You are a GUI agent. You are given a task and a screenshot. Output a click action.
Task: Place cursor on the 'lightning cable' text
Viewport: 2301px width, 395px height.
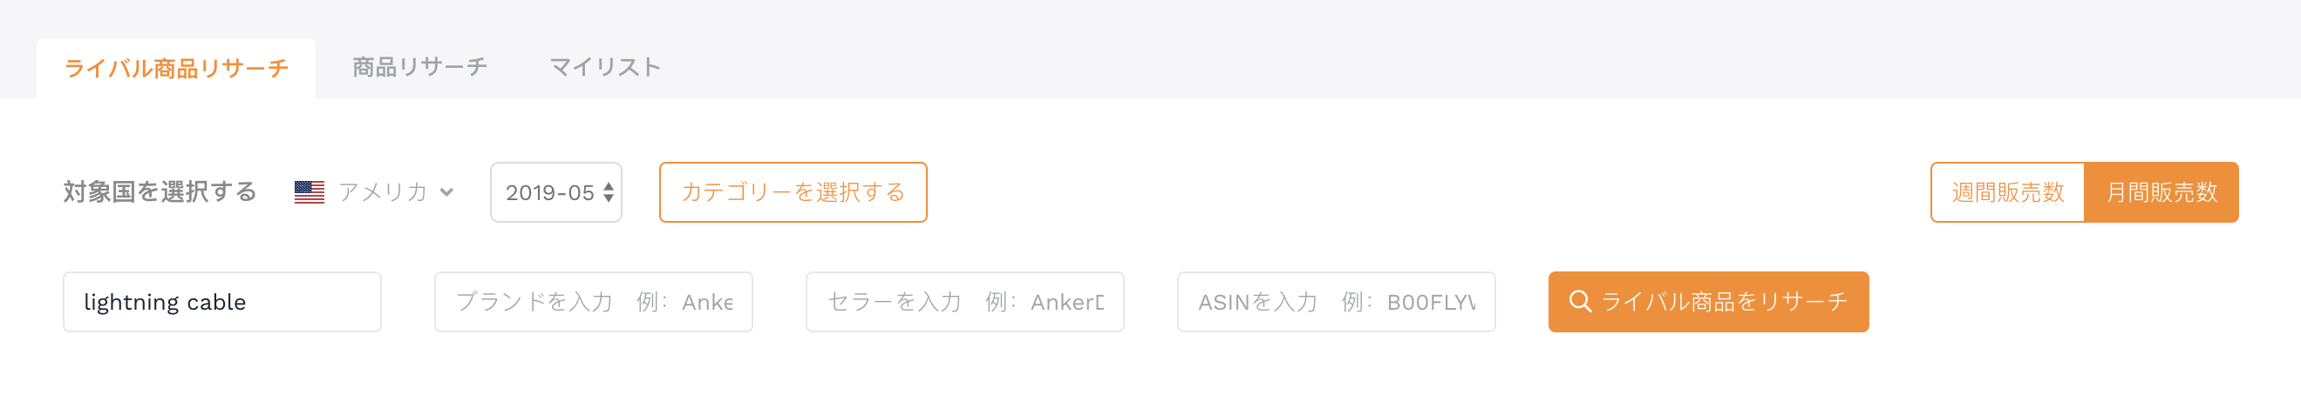tap(164, 302)
